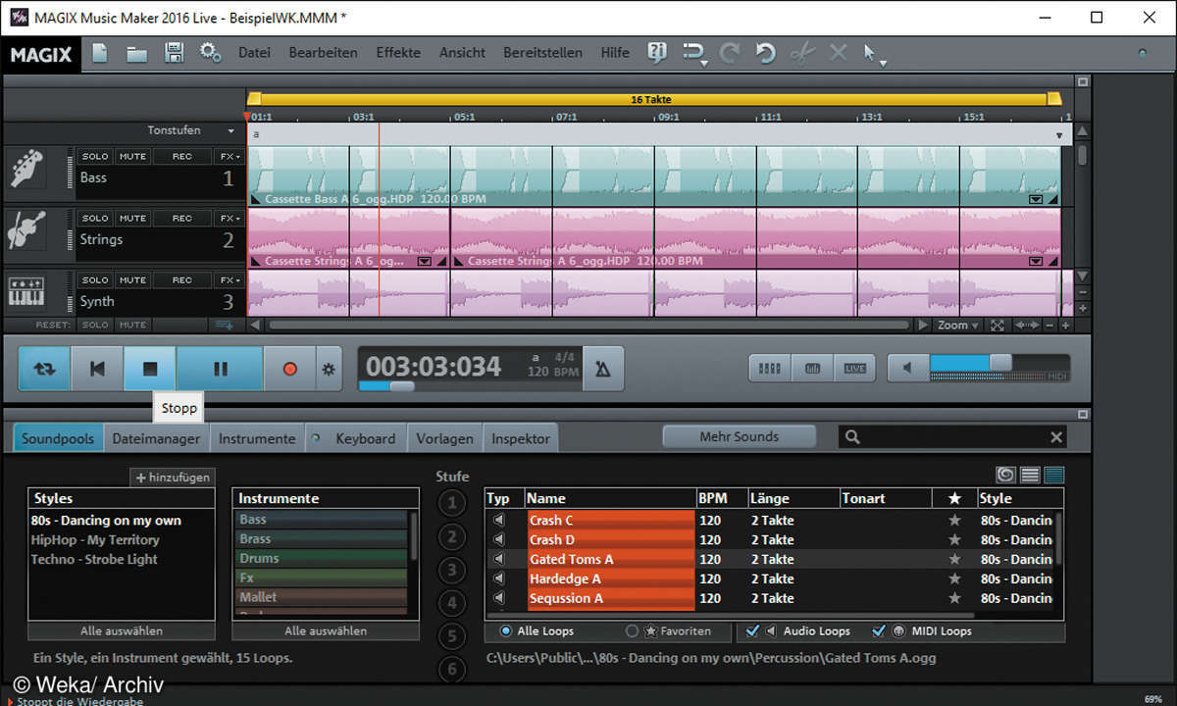Mute master volume via speaker icon

[x=908, y=369]
